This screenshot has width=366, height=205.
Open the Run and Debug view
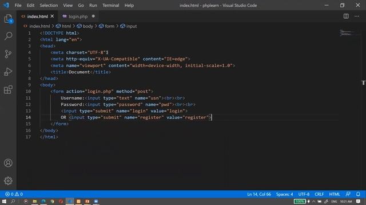[x=8, y=72]
